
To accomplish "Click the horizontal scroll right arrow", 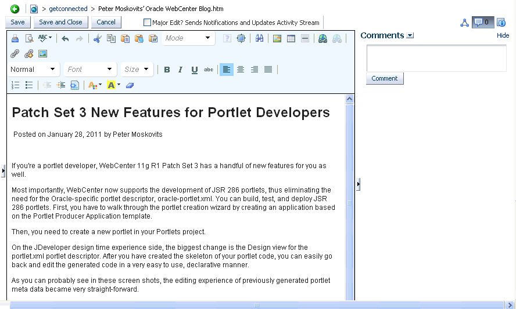I will [510, 305].
